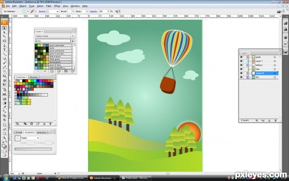
Task: Create new layer in Layers panel
Action: (269, 120)
